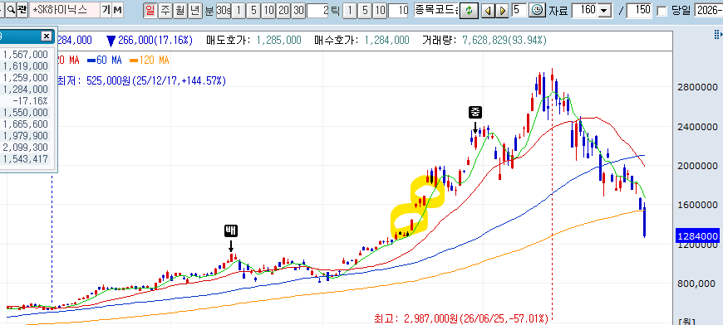Click the yellow right arrow button
This screenshot has width=723, height=325.
(x=503, y=10)
